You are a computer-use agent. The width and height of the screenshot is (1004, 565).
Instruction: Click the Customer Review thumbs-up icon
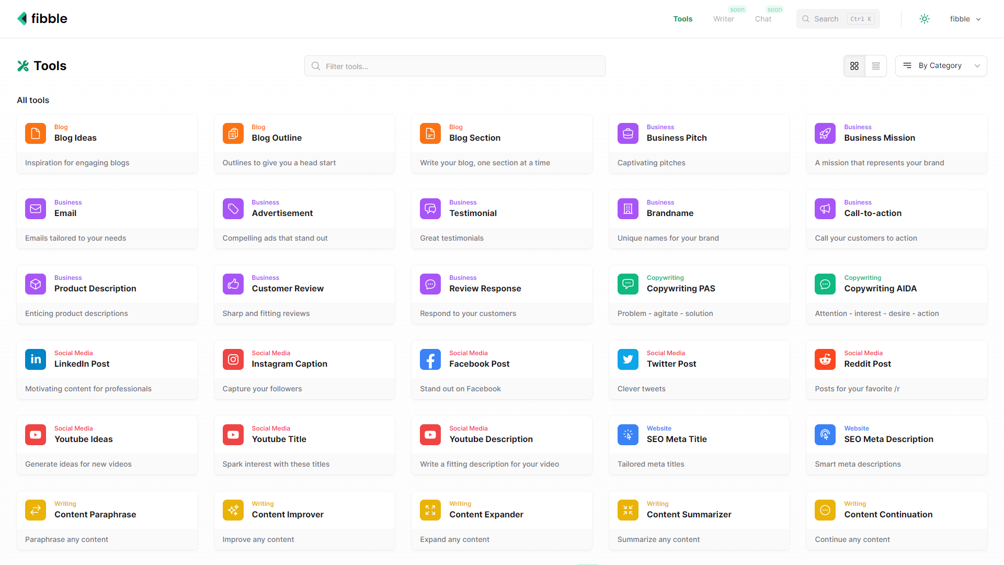233,284
